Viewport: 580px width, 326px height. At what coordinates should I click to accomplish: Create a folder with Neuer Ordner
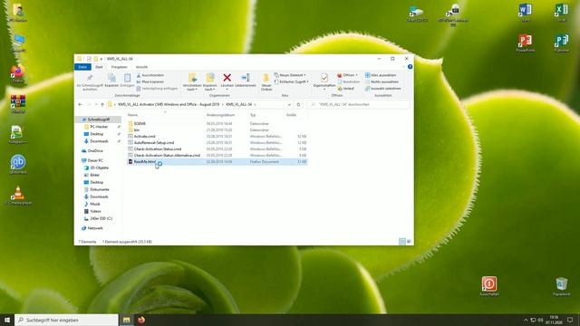pyautogui.click(x=266, y=81)
